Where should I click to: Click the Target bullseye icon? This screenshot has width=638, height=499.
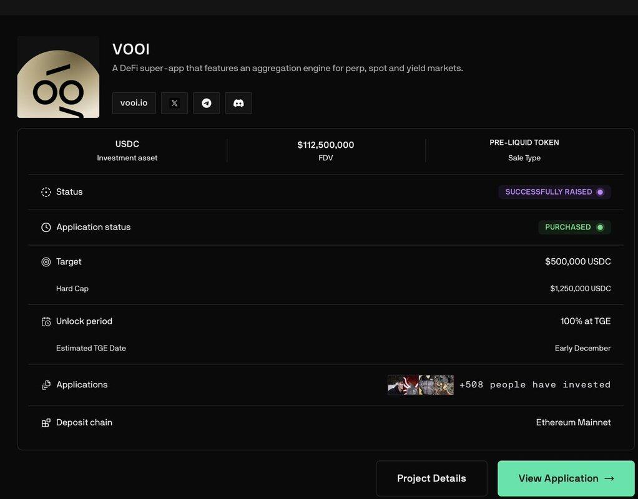tap(46, 262)
